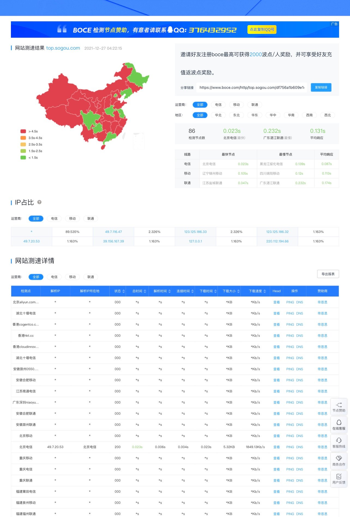Click the China speed test map
Viewport: 350px width, 517px height.
93,106
